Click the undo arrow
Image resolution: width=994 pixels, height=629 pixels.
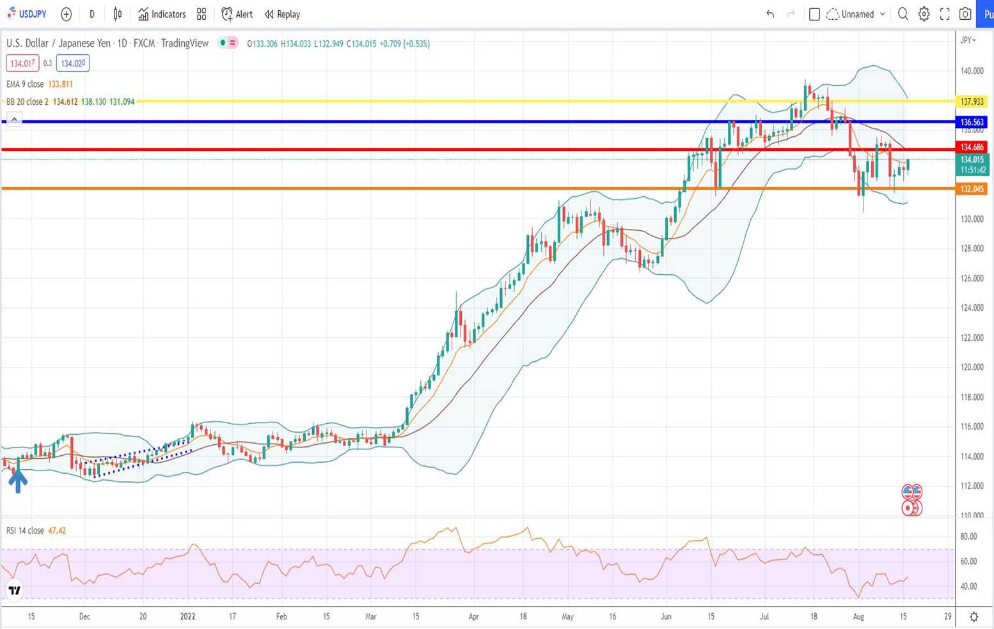tap(770, 14)
